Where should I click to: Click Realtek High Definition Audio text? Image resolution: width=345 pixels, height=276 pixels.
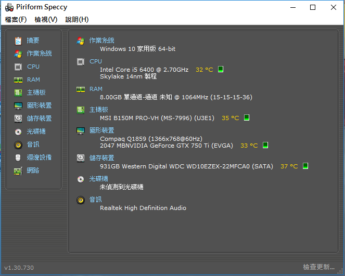coord(143,208)
